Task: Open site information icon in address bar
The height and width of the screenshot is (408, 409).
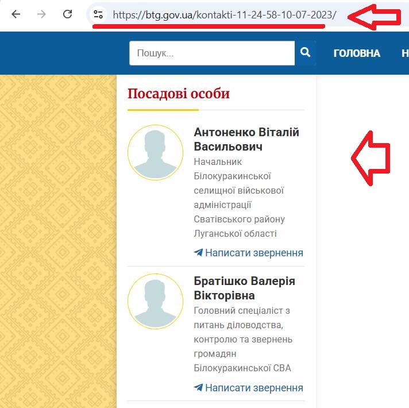Action: pyautogui.click(x=98, y=15)
